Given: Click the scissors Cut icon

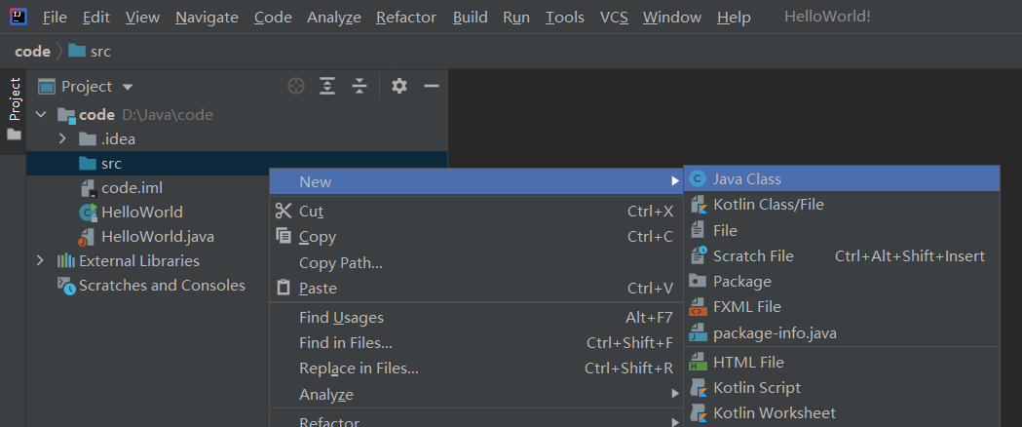Looking at the screenshot, I should click(x=284, y=211).
